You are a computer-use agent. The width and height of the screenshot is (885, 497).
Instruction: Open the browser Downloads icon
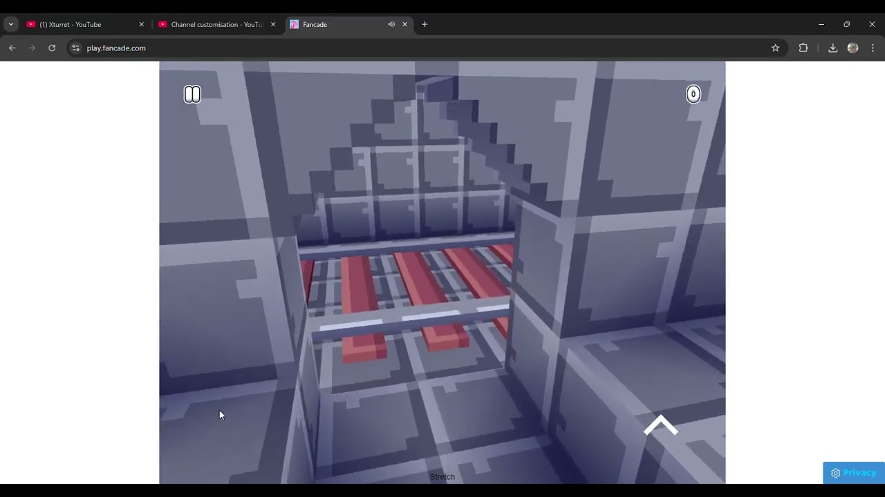pos(832,48)
